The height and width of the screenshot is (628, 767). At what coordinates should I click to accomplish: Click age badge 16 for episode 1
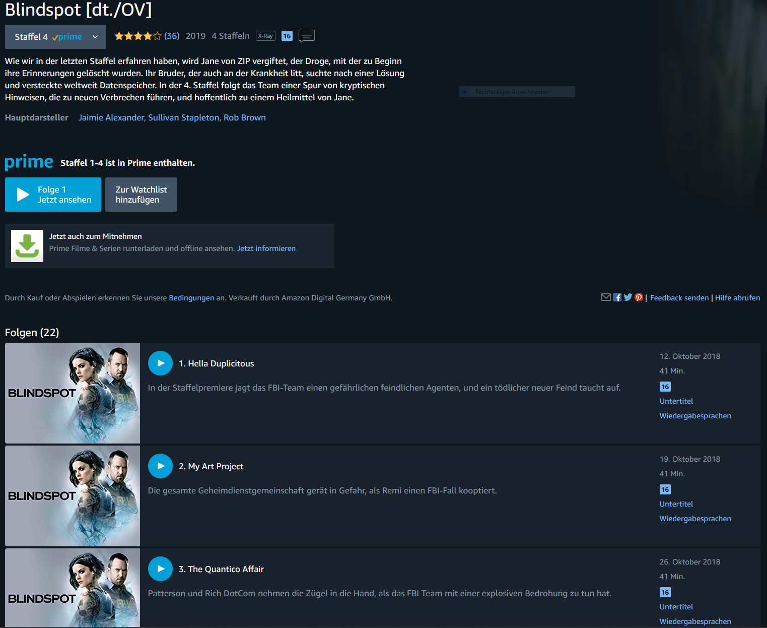tap(665, 387)
